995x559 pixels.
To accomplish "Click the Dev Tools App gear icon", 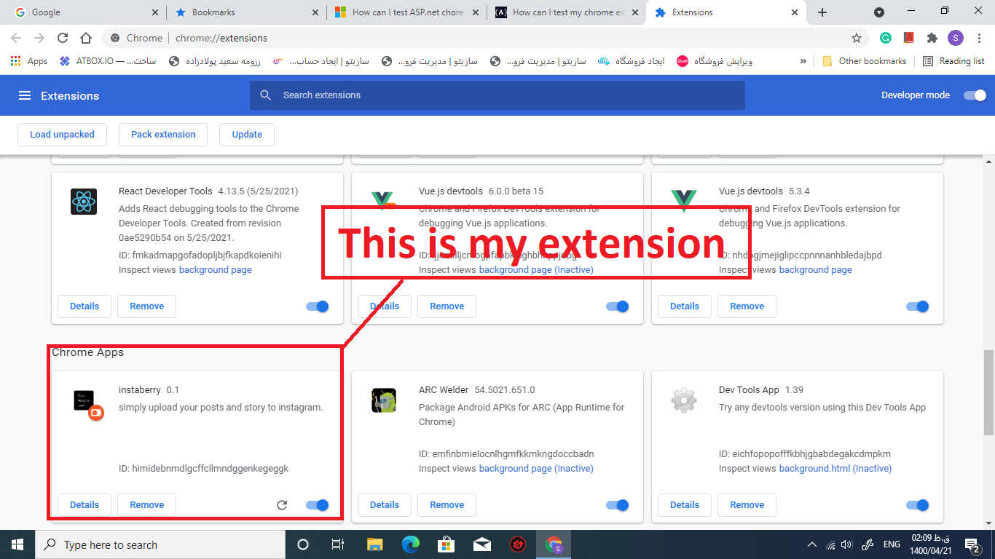I will pyautogui.click(x=684, y=400).
